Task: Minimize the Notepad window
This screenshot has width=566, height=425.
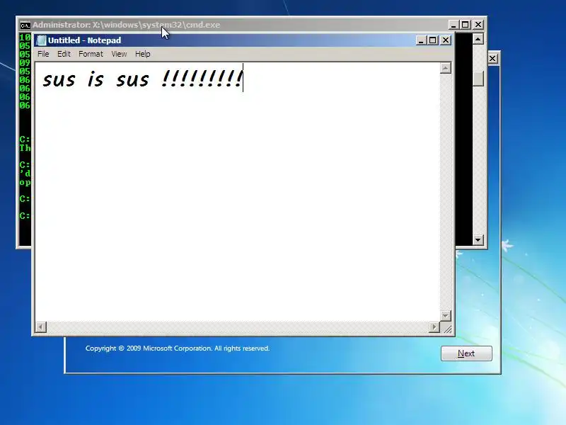Action: 420,40
